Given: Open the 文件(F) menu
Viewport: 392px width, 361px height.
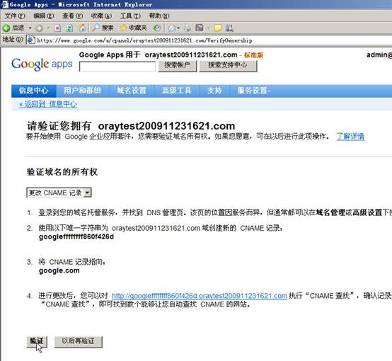Looking at the screenshot, I should tap(15, 16).
